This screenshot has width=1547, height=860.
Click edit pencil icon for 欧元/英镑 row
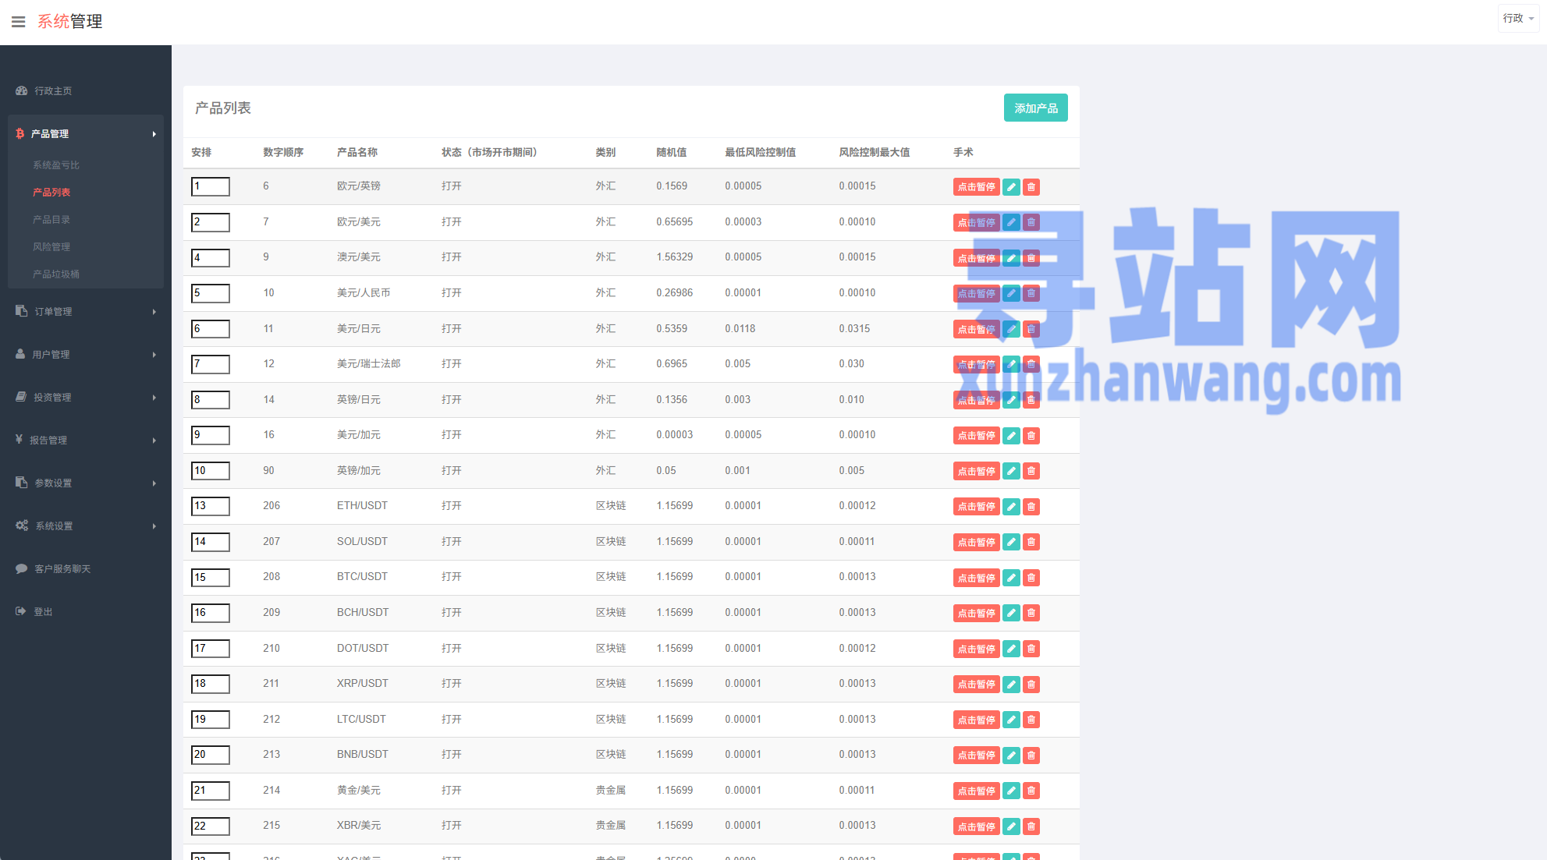(x=1011, y=187)
